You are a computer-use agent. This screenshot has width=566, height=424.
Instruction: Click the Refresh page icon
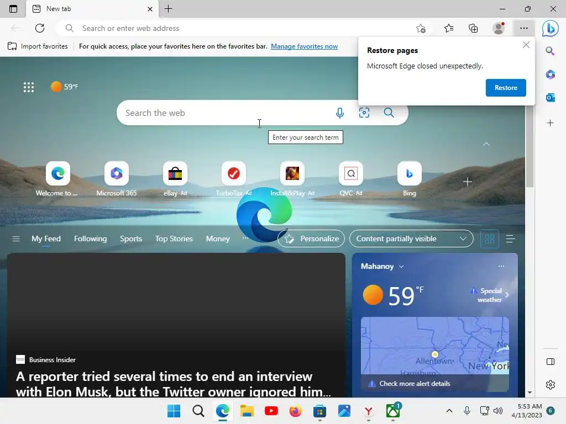(x=40, y=28)
